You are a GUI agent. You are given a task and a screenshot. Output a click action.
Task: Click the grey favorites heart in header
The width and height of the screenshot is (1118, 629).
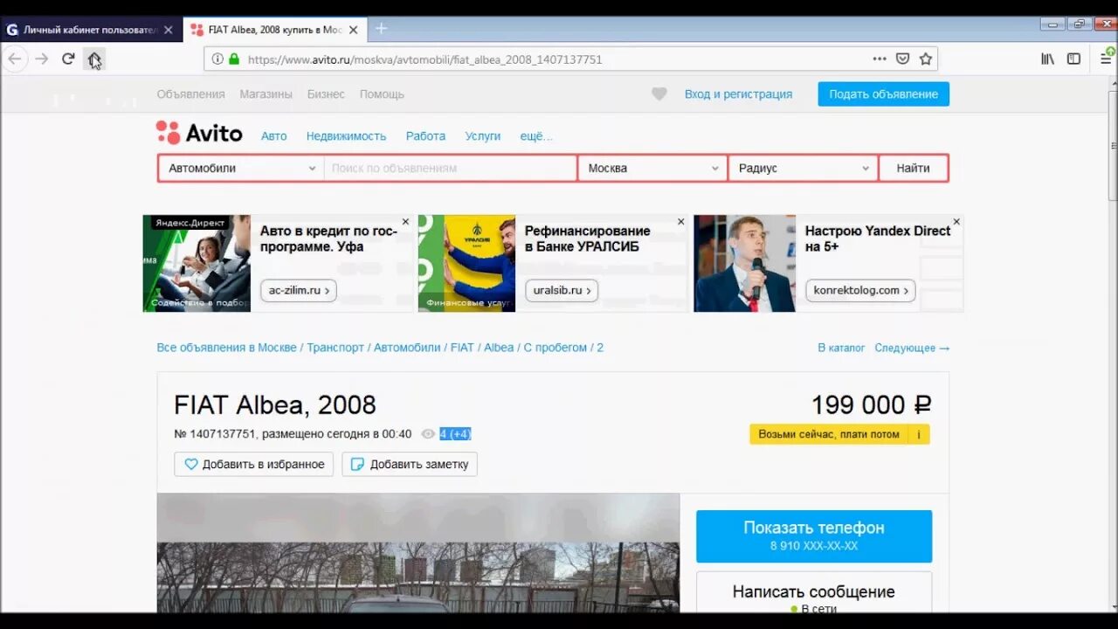point(659,94)
